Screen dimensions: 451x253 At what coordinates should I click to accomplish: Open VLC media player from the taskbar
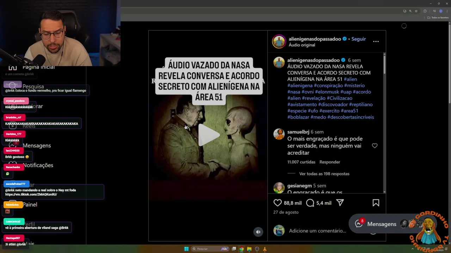tap(265, 249)
